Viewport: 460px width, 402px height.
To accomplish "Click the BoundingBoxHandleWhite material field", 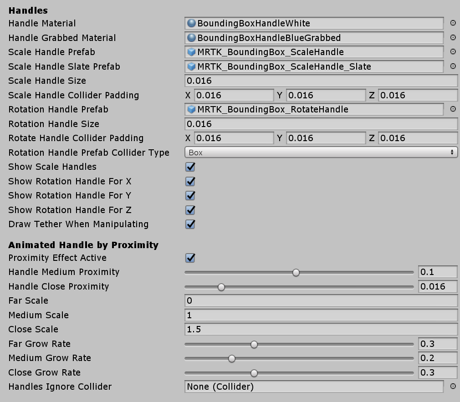I will pyautogui.click(x=314, y=23).
